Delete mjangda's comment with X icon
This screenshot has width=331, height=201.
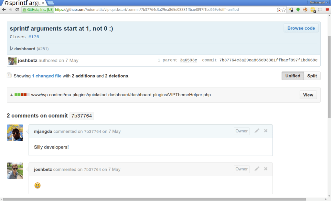tap(266, 131)
